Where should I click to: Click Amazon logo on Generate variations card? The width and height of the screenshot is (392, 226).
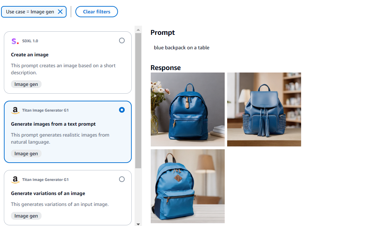click(x=15, y=180)
